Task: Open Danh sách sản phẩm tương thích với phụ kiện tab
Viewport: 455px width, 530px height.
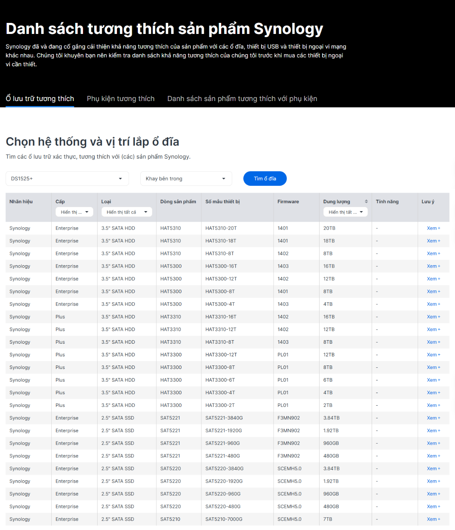Action: pyautogui.click(x=242, y=99)
